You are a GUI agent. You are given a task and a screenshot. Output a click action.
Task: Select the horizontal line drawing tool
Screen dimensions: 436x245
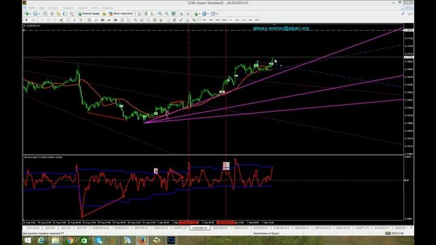coord(48,20)
